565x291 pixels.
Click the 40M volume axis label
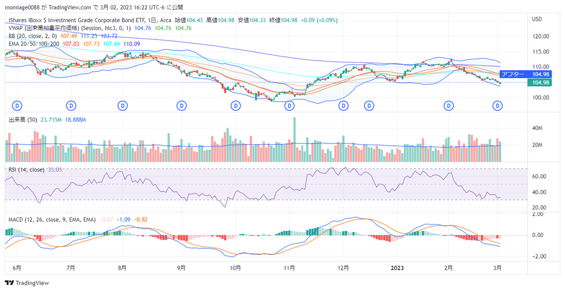click(537, 128)
